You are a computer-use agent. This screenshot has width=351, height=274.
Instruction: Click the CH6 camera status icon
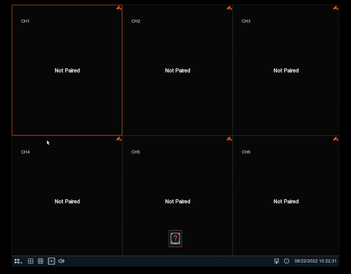pos(336,139)
